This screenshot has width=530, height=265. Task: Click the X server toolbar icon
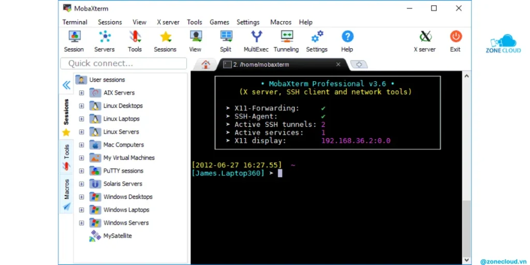click(425, 37)
